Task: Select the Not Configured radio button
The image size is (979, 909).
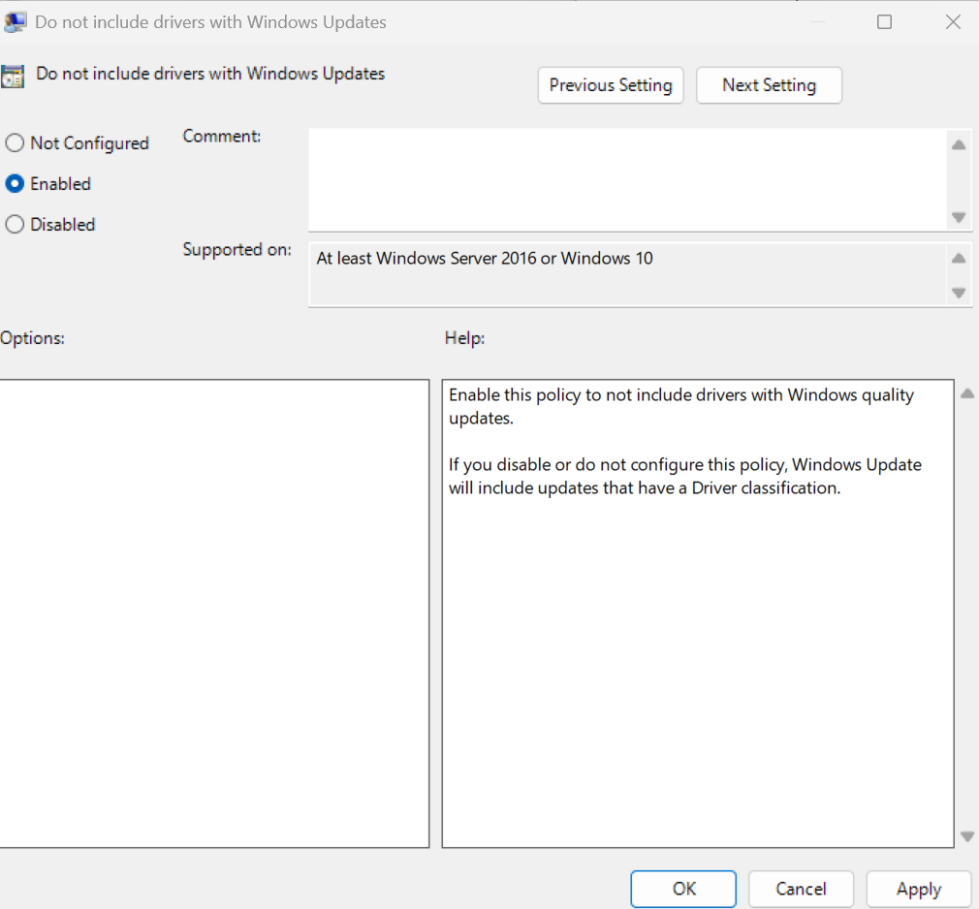Action: [x=15, y=143]
